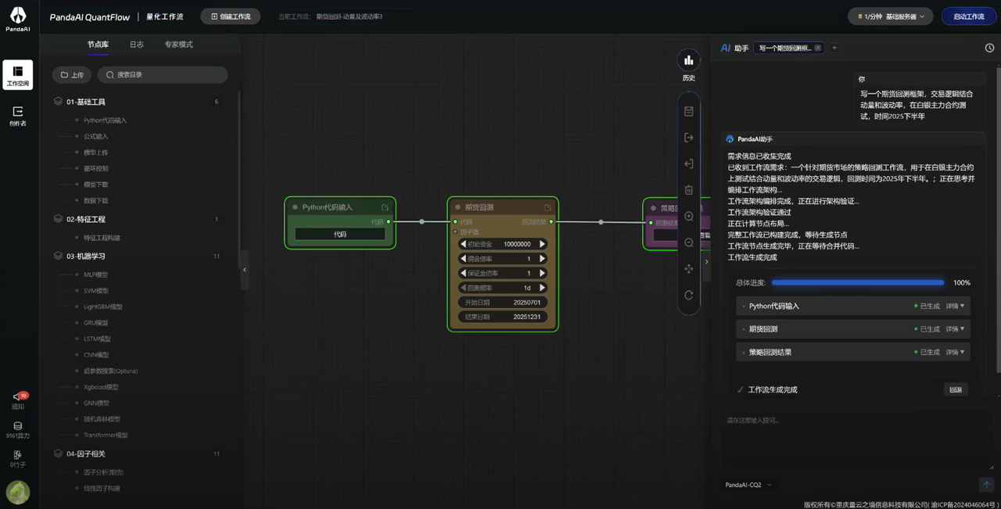Click the 总体进度 progress bar
Image resolution: width=1001 pixels, height=509 pixels.
[x=858, y=283]
